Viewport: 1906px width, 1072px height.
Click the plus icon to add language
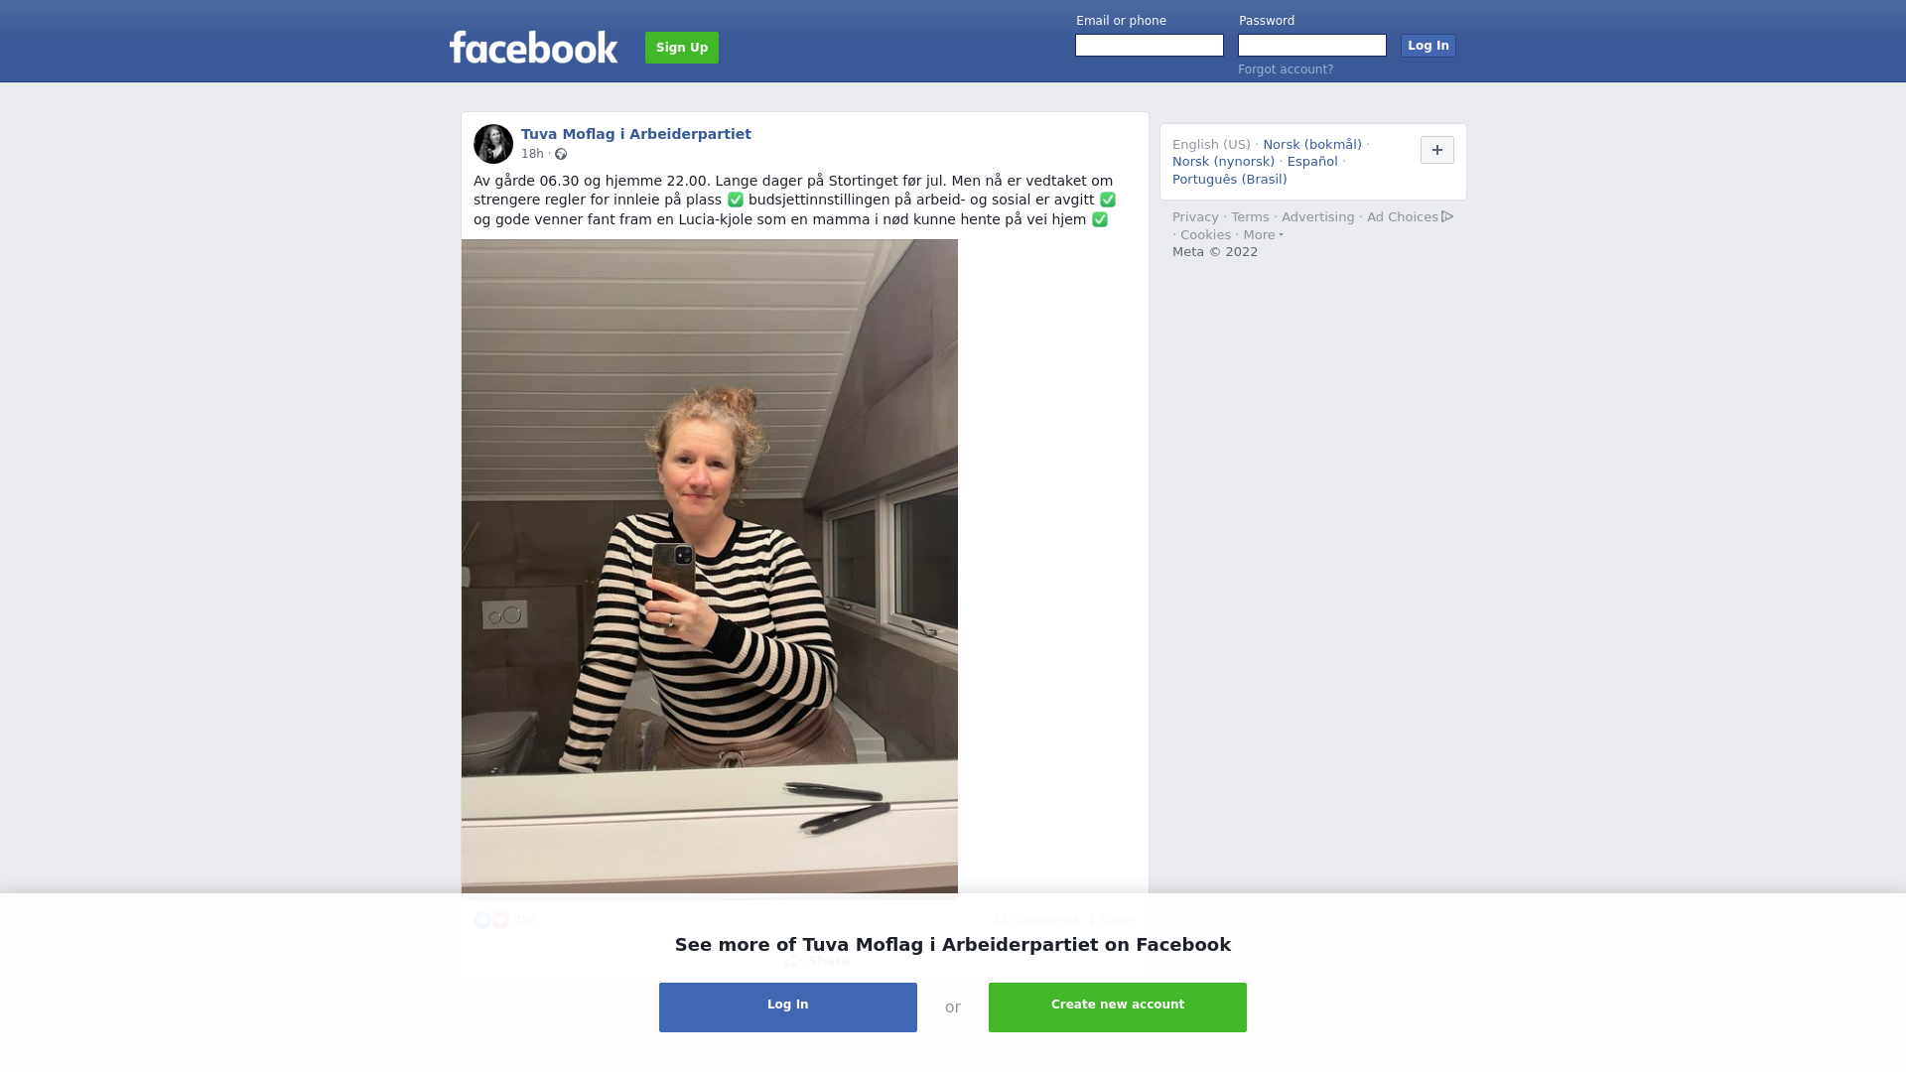(1436, 150)
